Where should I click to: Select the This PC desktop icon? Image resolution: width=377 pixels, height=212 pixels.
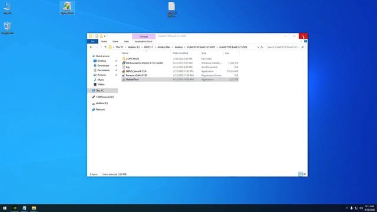(8, 8)
